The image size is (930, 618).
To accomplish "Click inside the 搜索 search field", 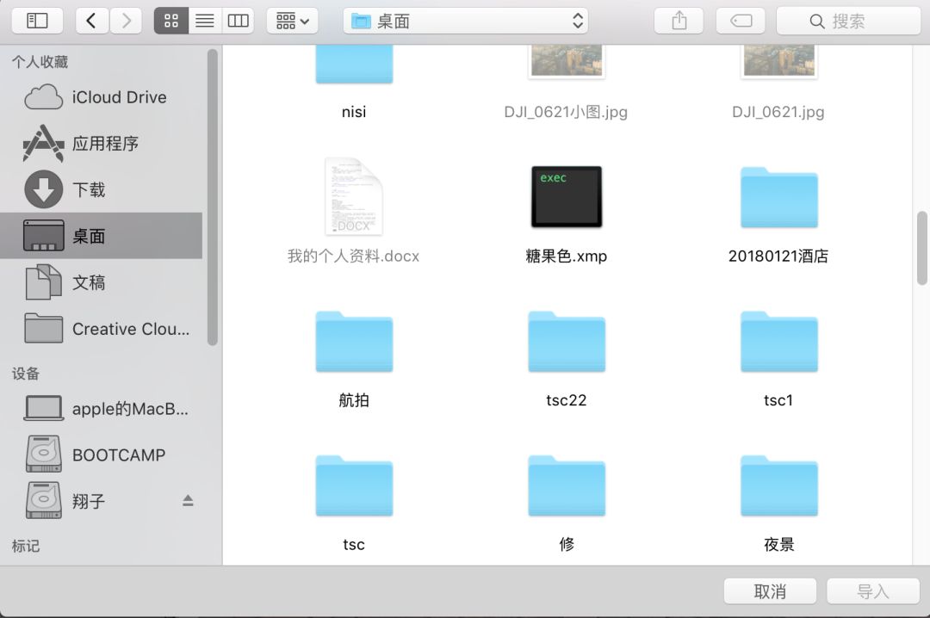I will point(848,20).
